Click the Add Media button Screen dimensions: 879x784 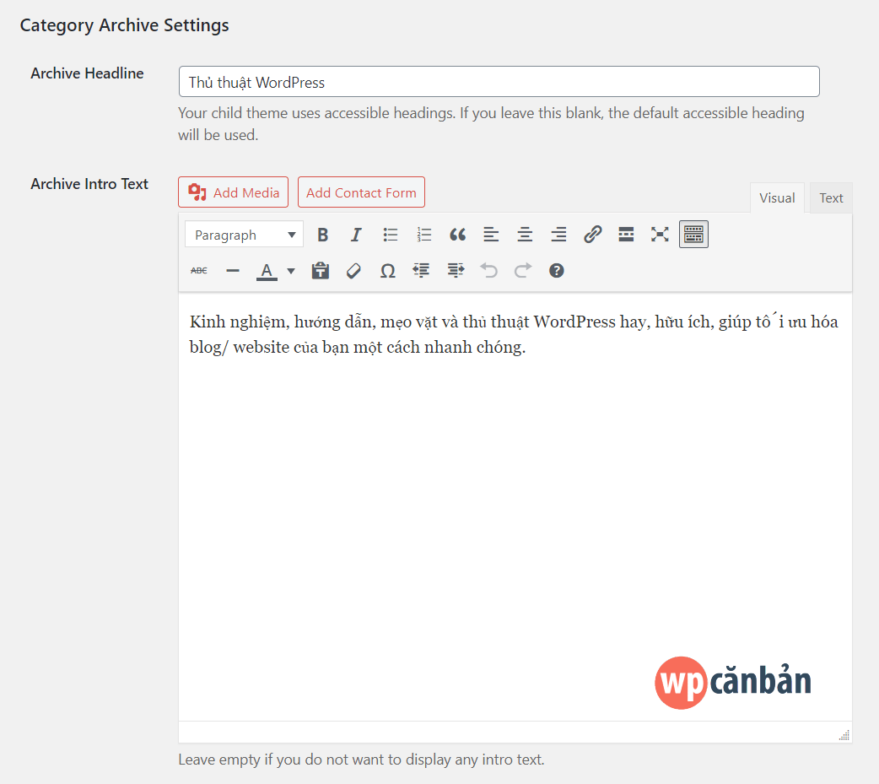[233, 192]
